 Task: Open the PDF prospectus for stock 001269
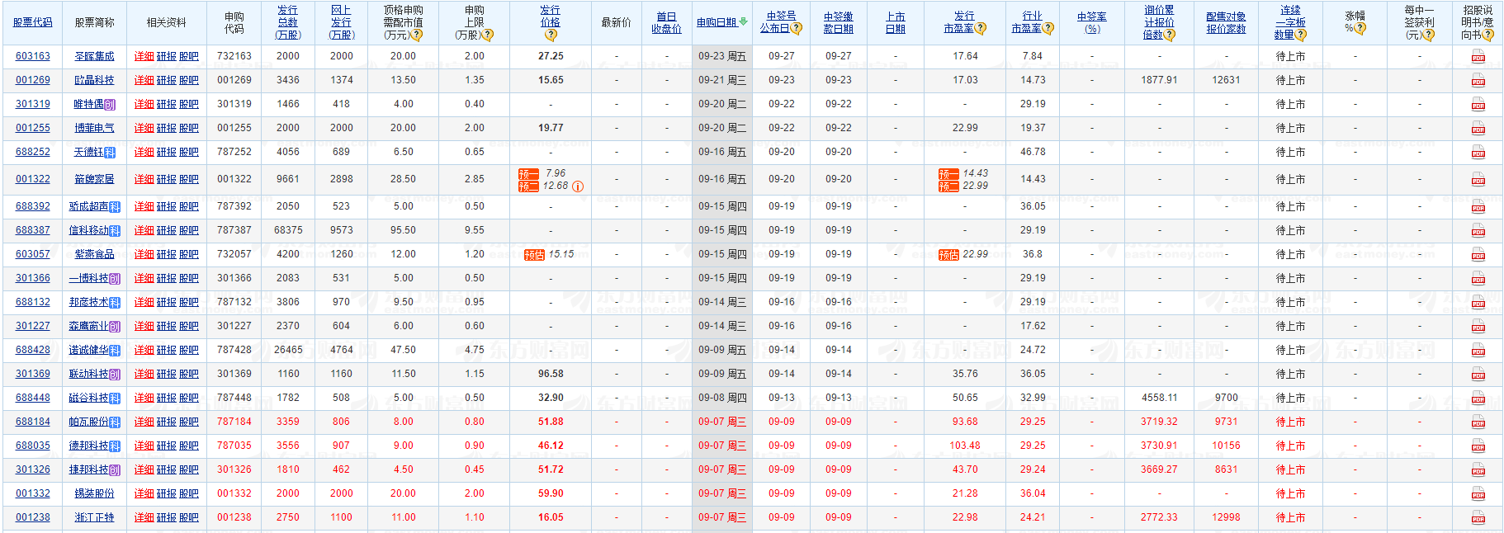(x=1478, y=81)
